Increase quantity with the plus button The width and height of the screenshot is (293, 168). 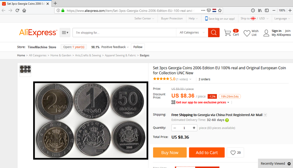tap(194, 128)
